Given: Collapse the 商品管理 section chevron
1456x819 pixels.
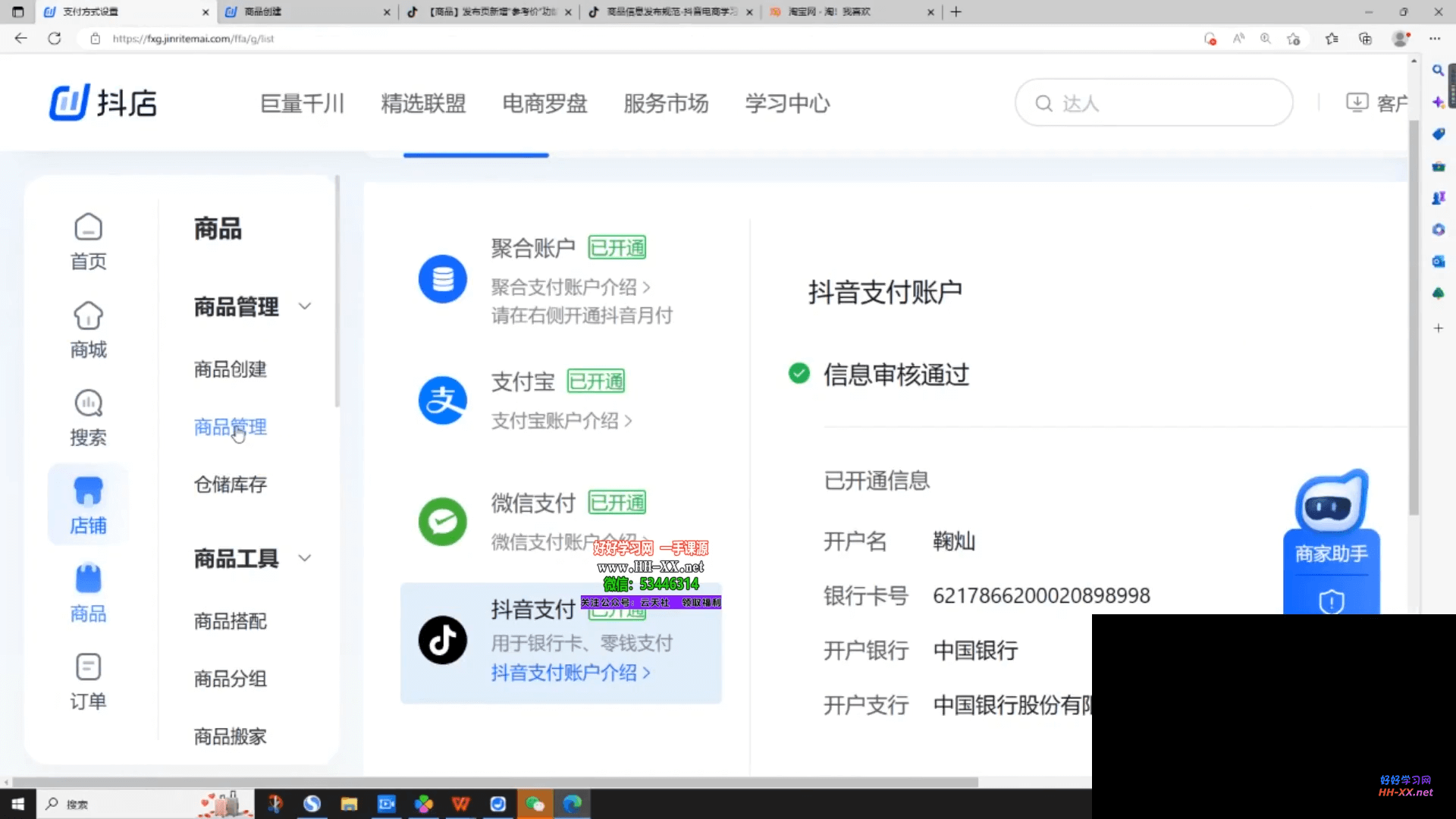Looking at the screenshot, I should tap(305, 306).
